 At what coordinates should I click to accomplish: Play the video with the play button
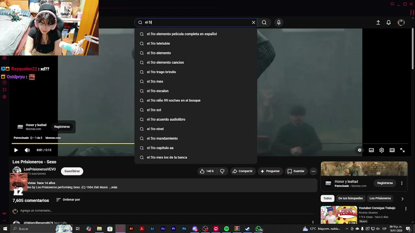[16, 150]
